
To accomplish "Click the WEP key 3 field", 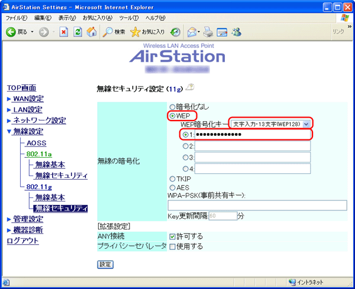I will (253, 157).
